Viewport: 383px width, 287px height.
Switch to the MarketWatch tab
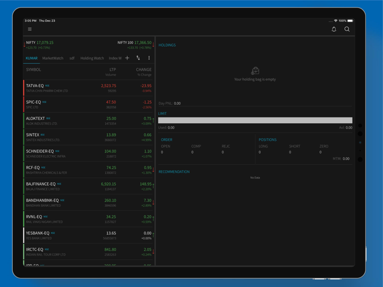pyautogui.click(x=53, y=58)
